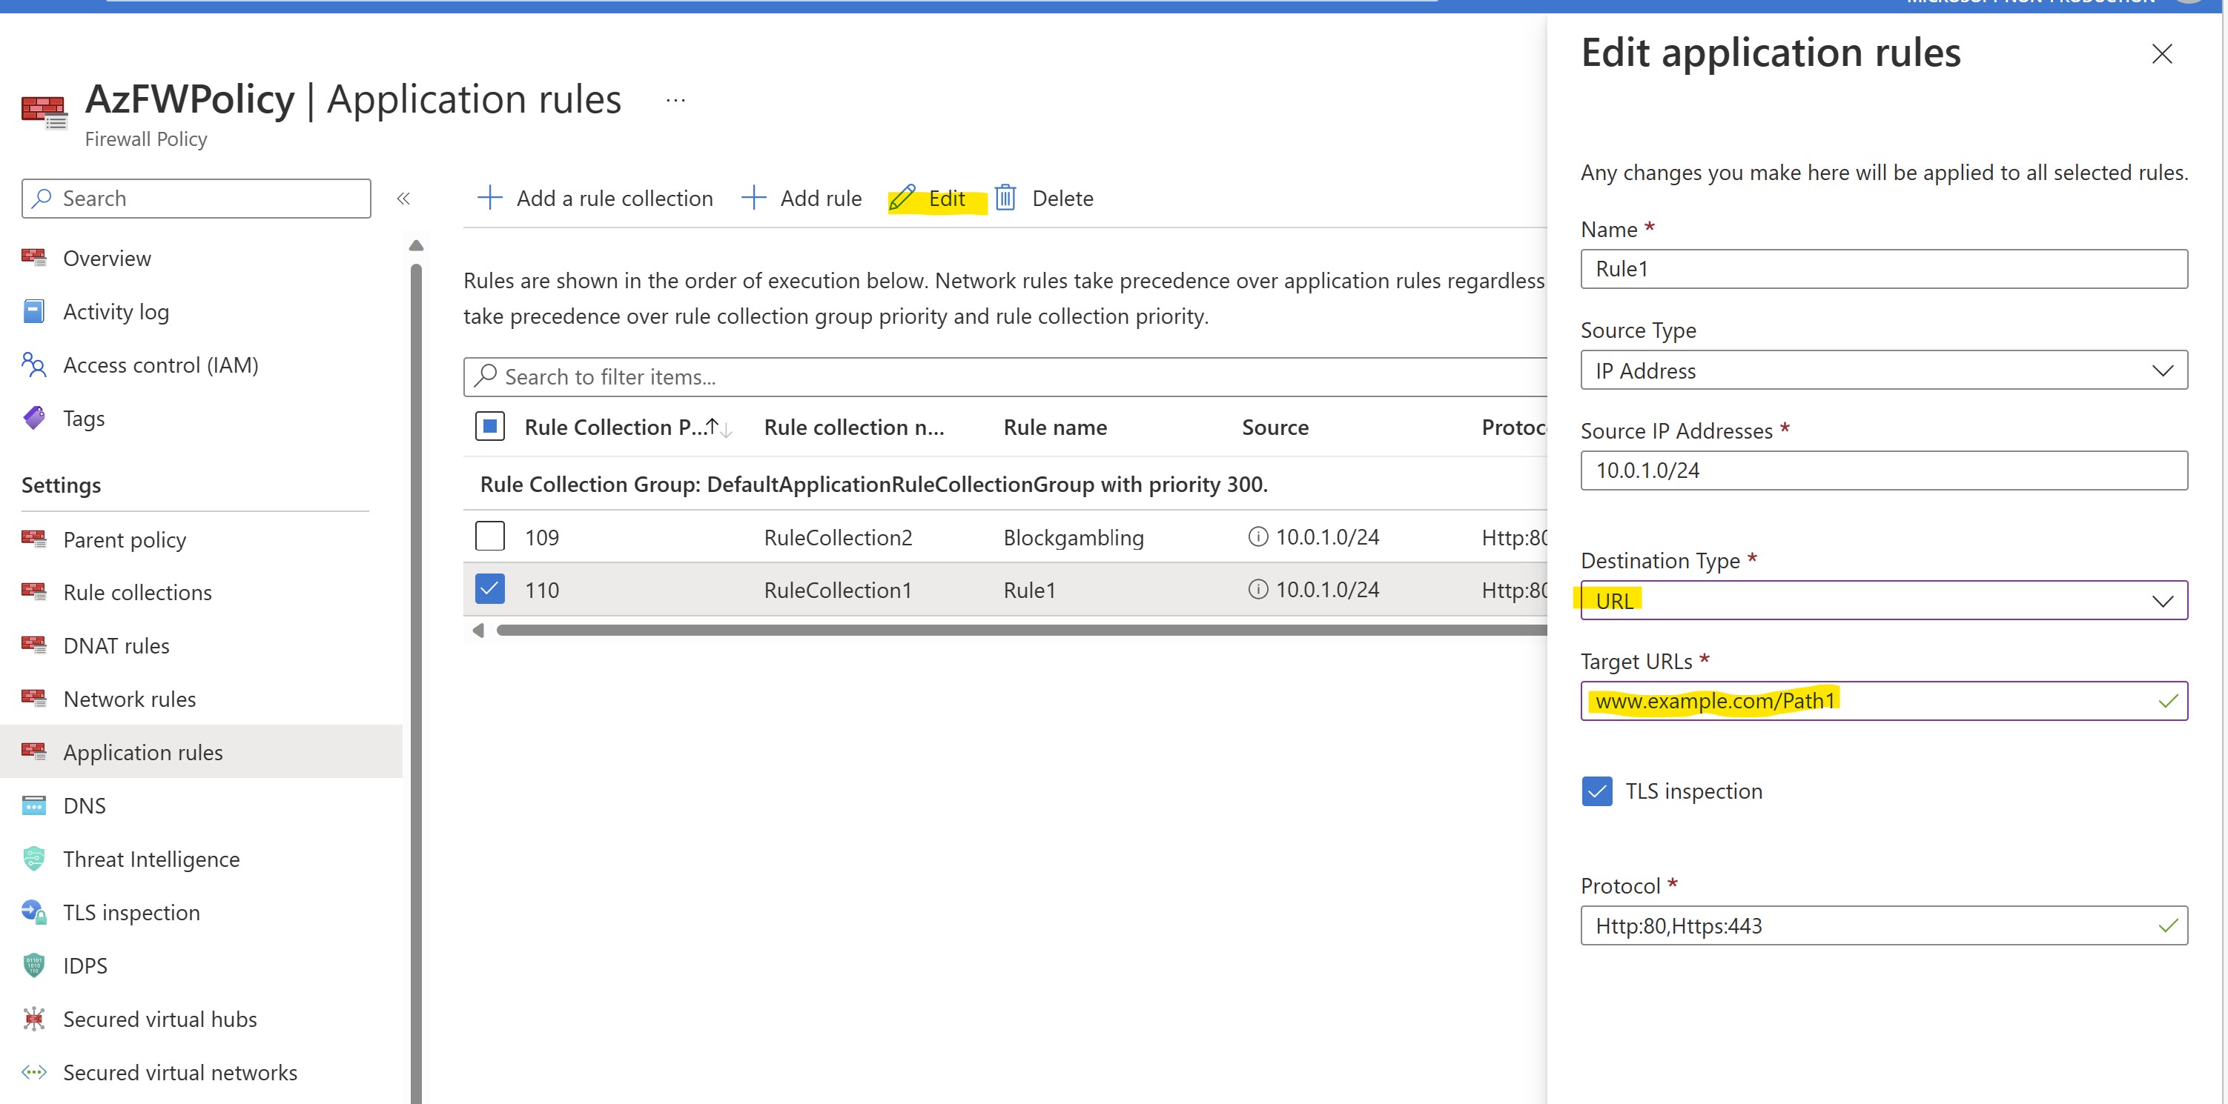Click the Tags icon in sidebar
Screen dimensions: 2228x1104
coord(33,419)
